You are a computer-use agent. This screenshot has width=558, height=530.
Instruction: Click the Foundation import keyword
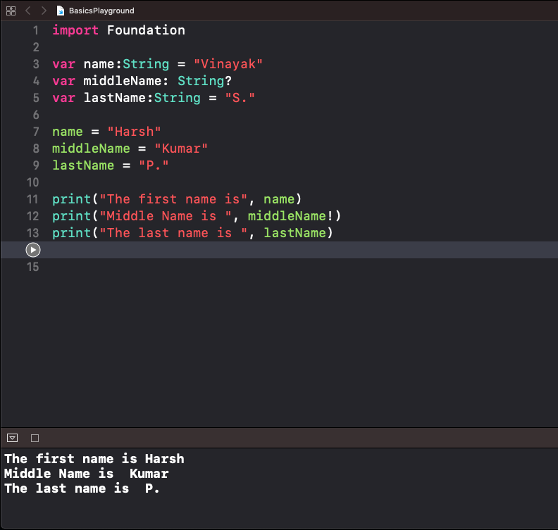tap(146, 30)
